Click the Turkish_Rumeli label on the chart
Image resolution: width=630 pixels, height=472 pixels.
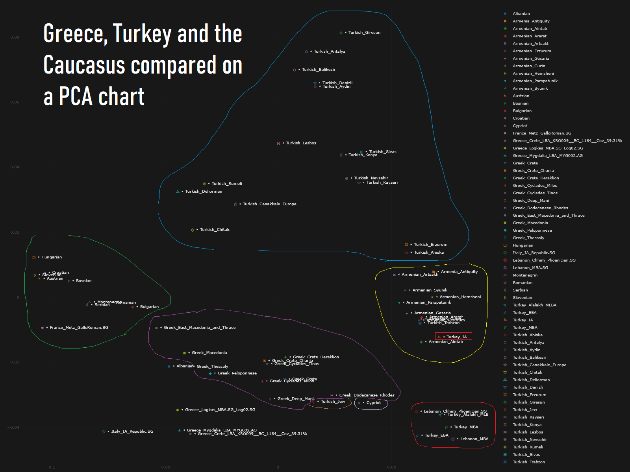tap(227, 184)
